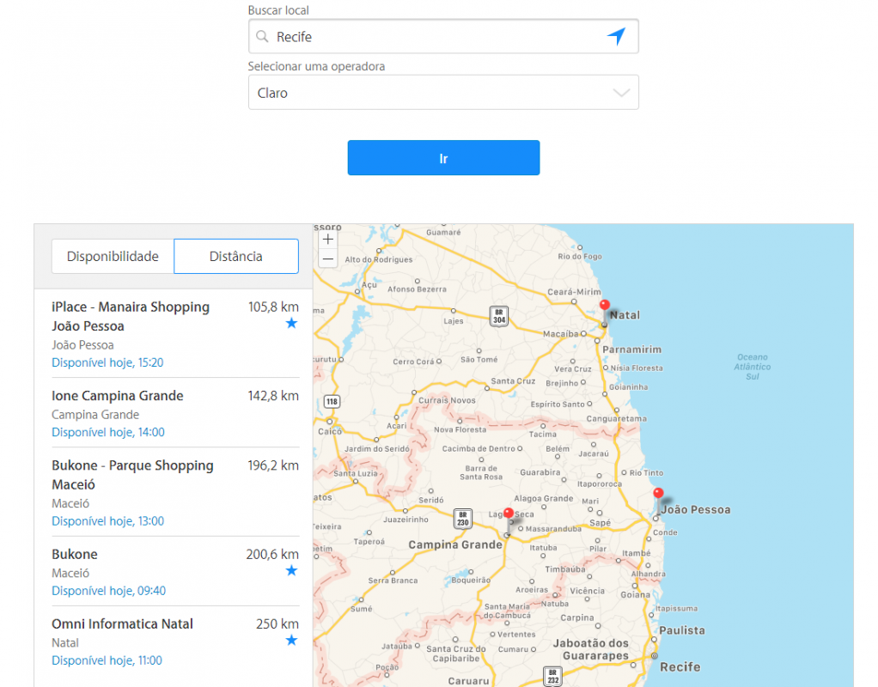Viewport: 878px width, 687px height.
Task: Click star next to Bukone 200,6 km
Action: click(291, 570)
